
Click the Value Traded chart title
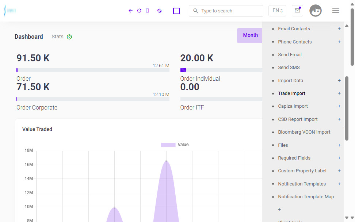[x=37, y=129]
